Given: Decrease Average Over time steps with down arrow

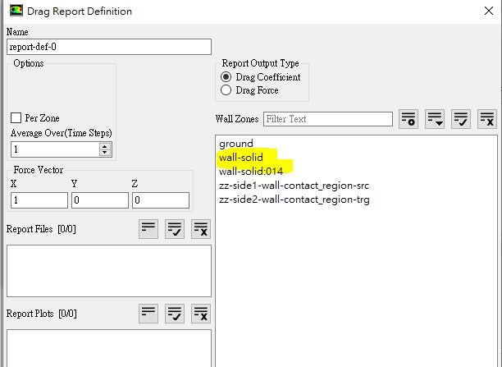Looking at the screenshot, I should click(x=104, y=153).
